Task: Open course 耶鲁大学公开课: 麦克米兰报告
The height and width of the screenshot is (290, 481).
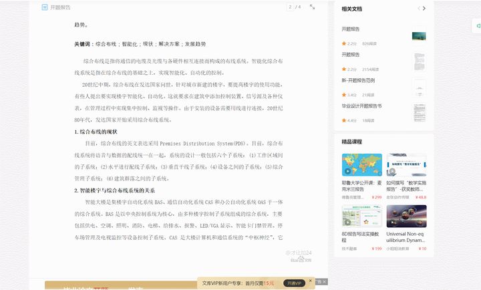Action: (362, 186)
